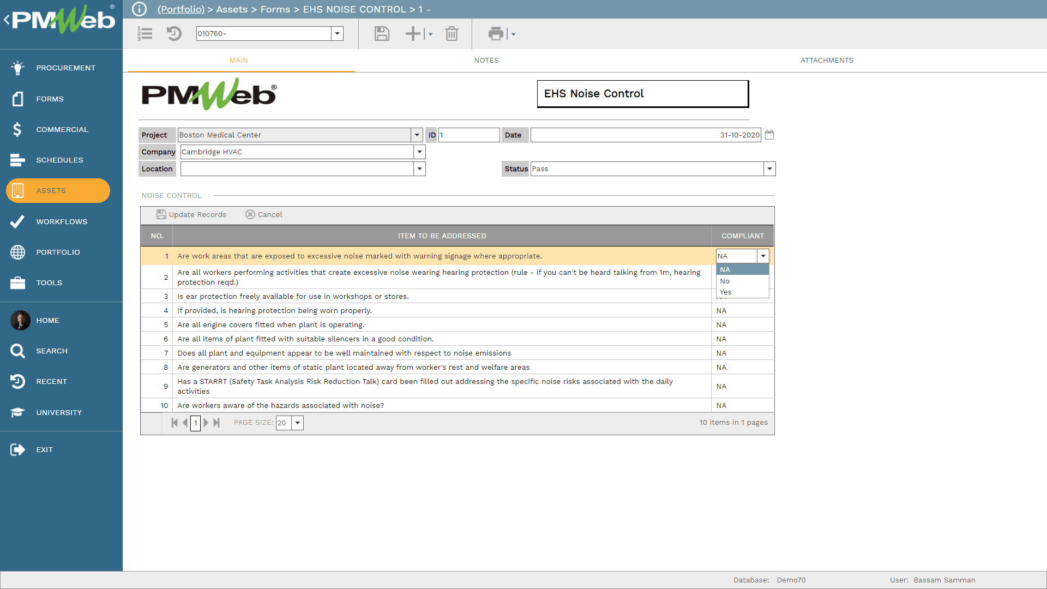
Task: Click the info icon in the header
Action: click(x=140, y=9)
